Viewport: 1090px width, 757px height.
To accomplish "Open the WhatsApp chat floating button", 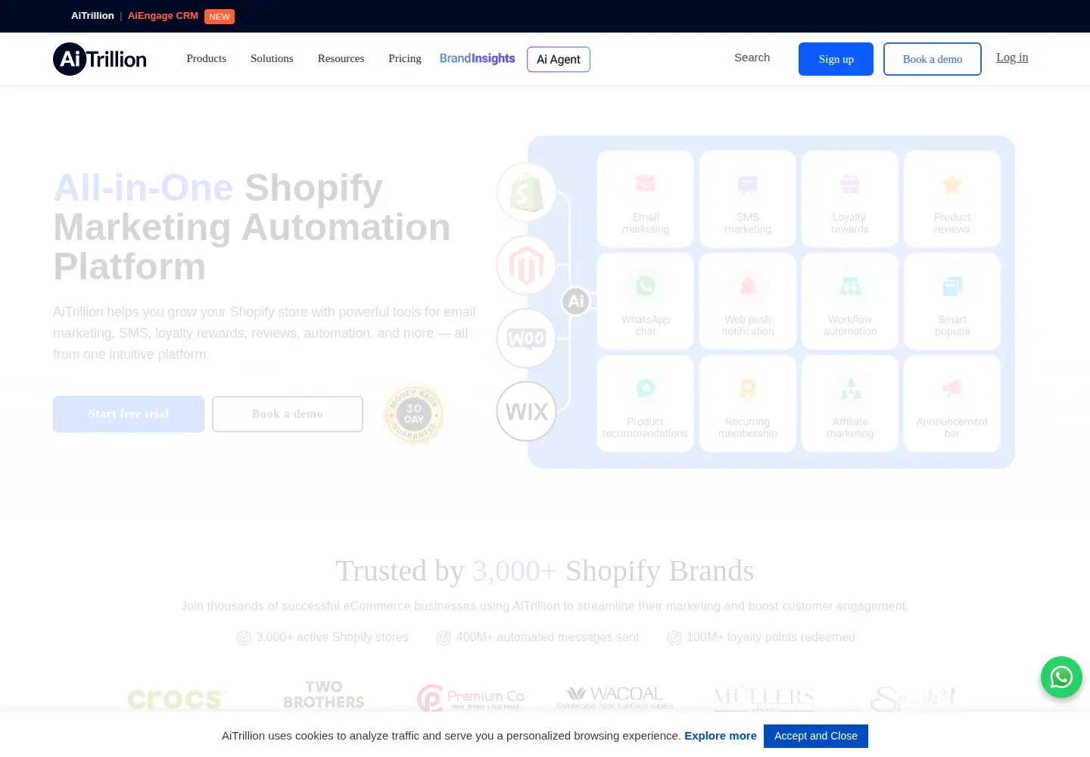I will [x=1061, y=677].
